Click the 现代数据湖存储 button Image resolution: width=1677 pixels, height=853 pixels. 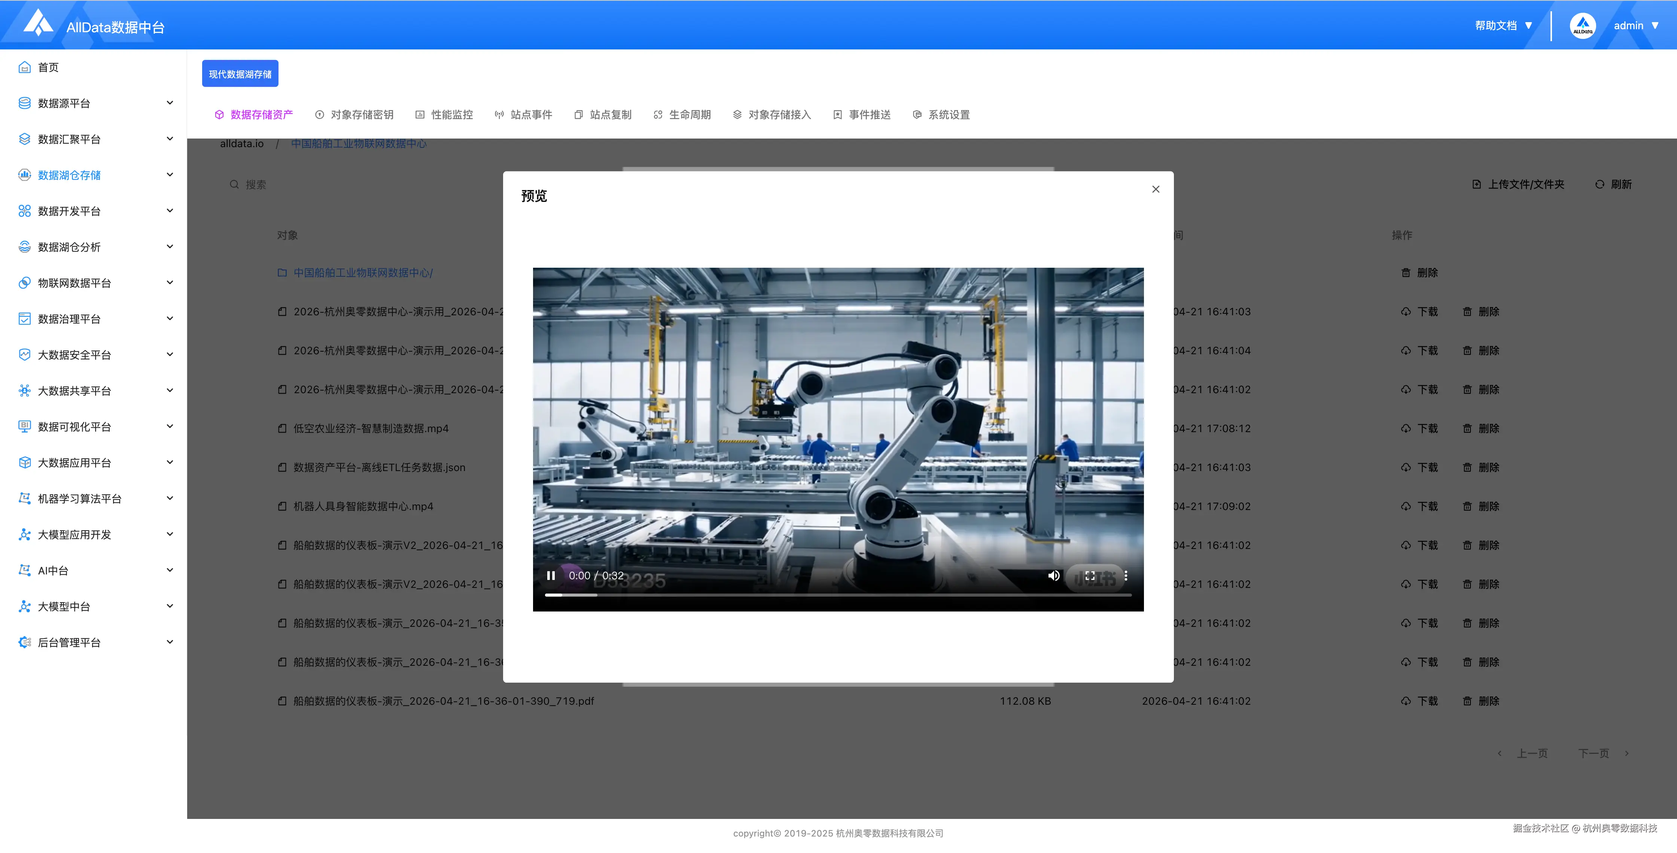tap(240, 73)
